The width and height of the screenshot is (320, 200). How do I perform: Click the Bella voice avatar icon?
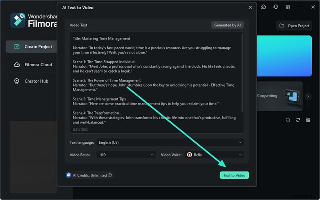[189, 155]
